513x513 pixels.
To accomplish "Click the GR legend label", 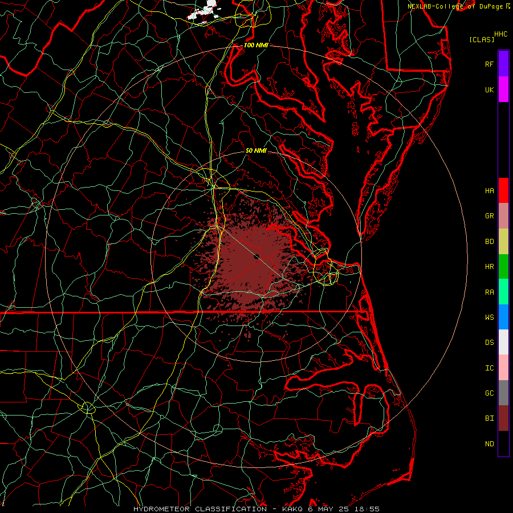I will pos(489,216).
